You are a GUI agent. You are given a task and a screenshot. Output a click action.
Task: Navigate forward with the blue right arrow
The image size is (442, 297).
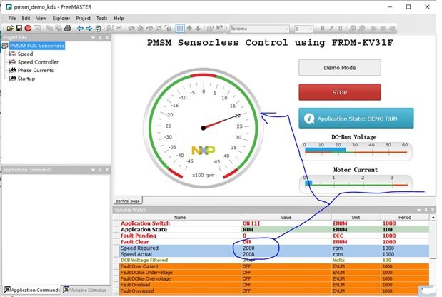click(89, 28)
